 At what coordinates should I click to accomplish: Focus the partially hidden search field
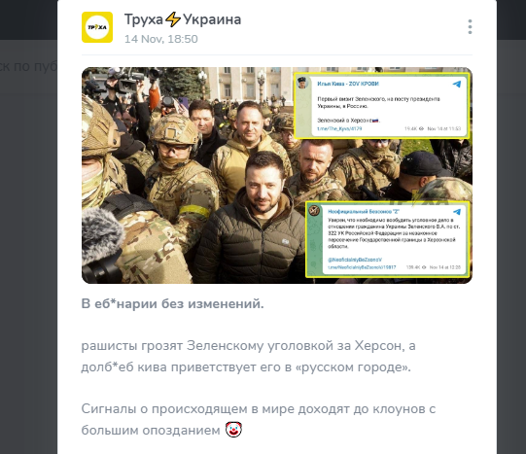click(x=28, y=66)
